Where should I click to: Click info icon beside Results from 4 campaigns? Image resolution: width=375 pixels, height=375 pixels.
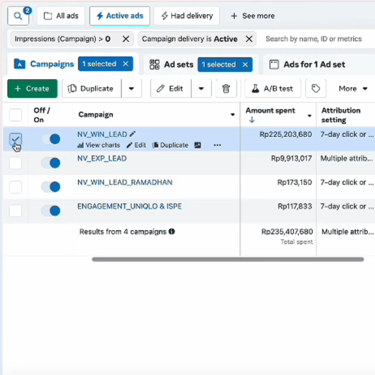(172, 231)
